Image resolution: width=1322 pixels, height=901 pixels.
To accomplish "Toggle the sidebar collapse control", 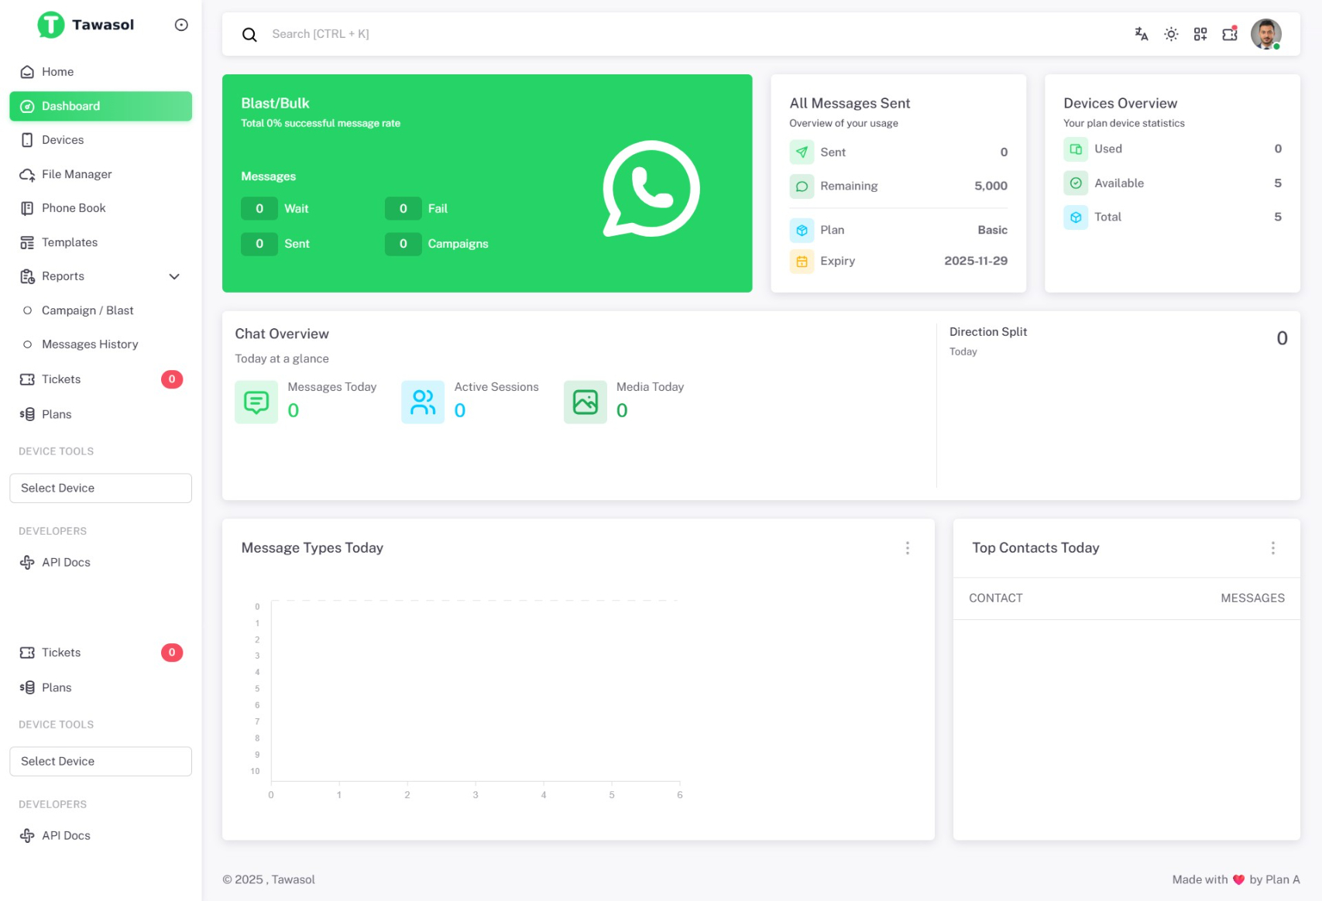I will coord(180,24).
